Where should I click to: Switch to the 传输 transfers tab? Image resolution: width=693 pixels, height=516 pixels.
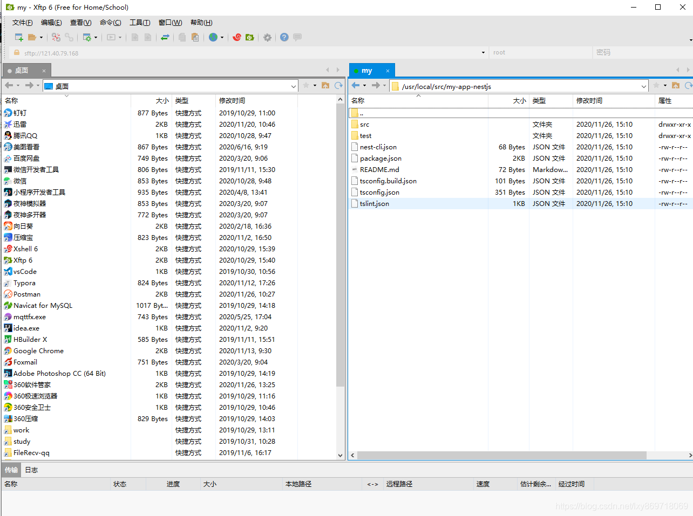(x=11, y=470)
